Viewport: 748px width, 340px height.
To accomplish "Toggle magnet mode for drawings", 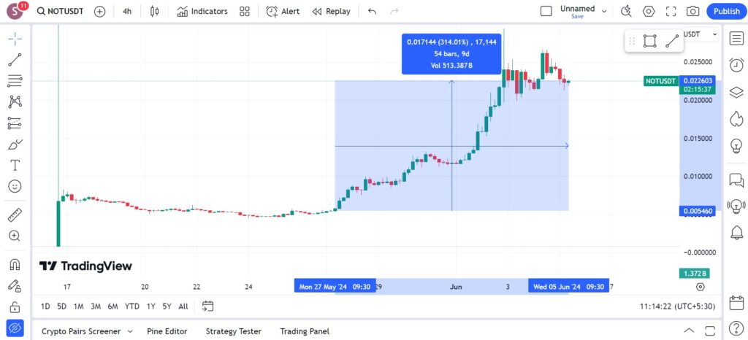I will 15,264.
